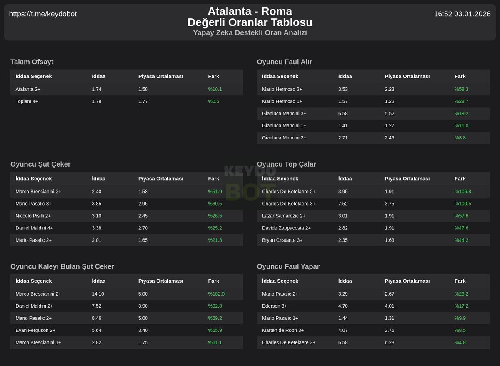Select Bryan Cristante 3+ row label
The image size is (500, 366).
pyautogui.click(x=282, y=240)
